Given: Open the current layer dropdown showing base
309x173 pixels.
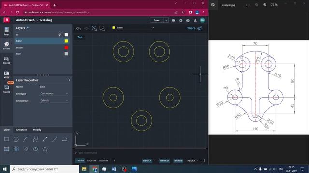Looking at the screenshot, I should point(133,28).
